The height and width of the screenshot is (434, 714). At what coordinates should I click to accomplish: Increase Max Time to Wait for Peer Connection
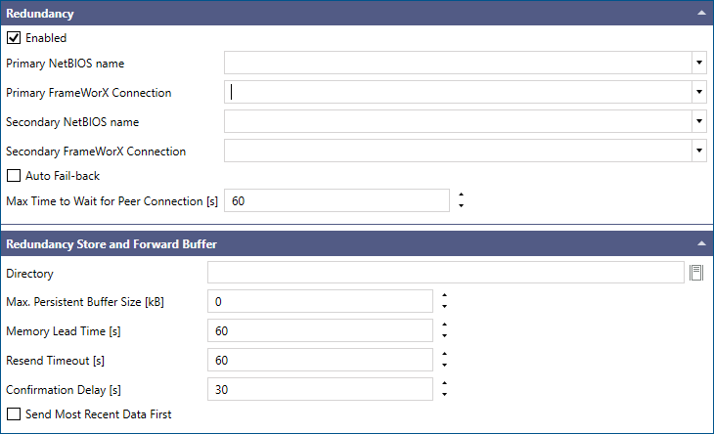click(461, 195)
